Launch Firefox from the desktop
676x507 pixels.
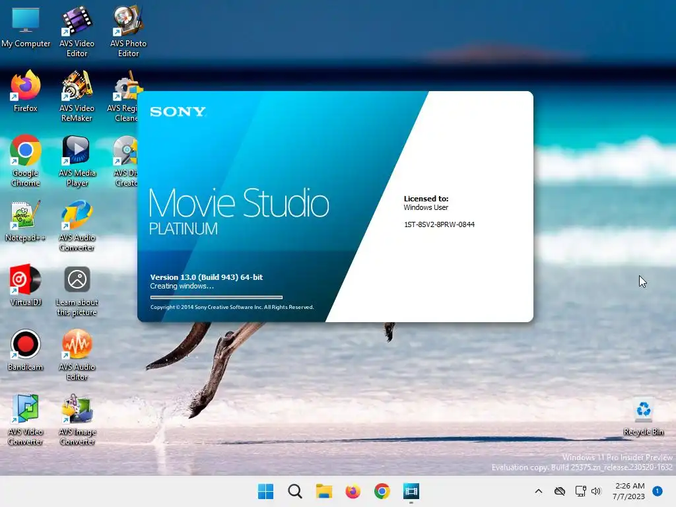coord(26,91)
